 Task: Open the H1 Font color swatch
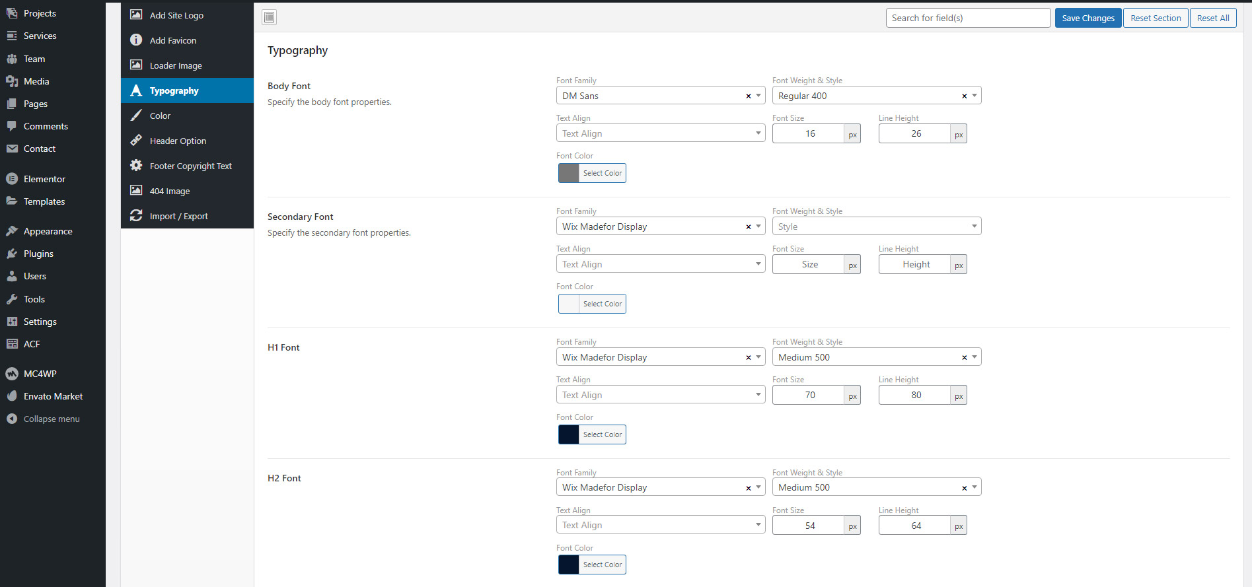[x=569, y=434]
